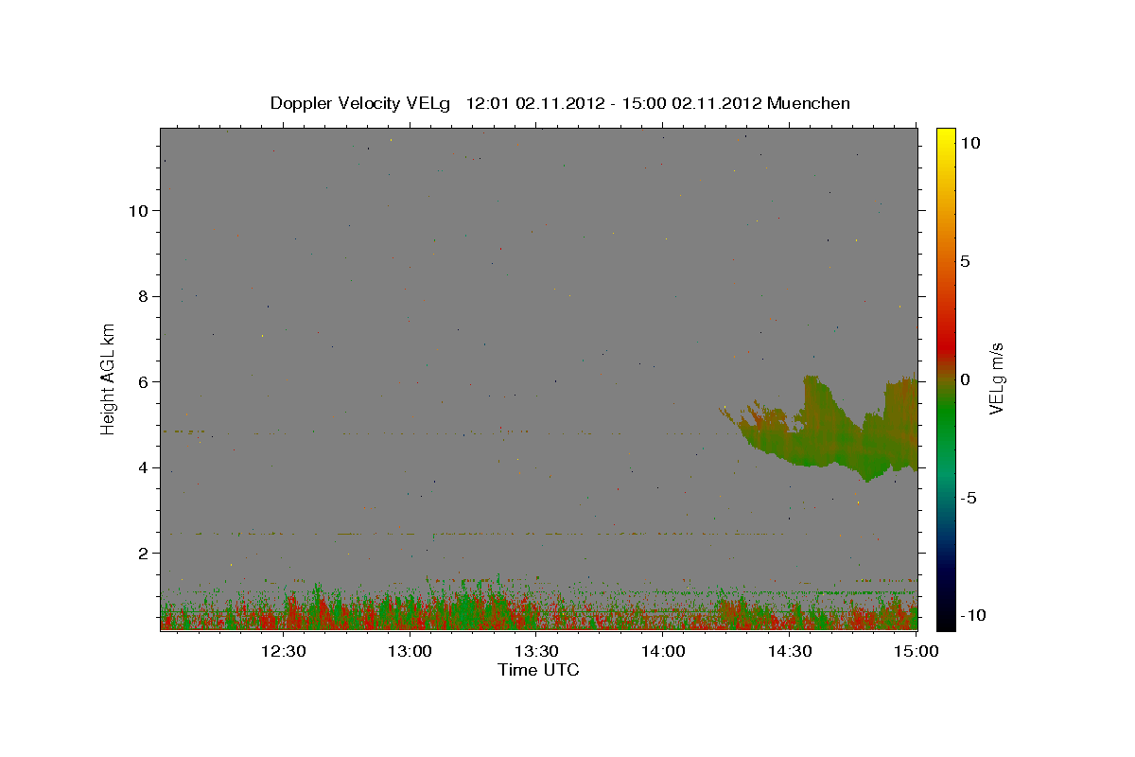The width and height of the screenshot is (1135, 757).
Task: Click the height tick label 2
Action: pos(142,553)
